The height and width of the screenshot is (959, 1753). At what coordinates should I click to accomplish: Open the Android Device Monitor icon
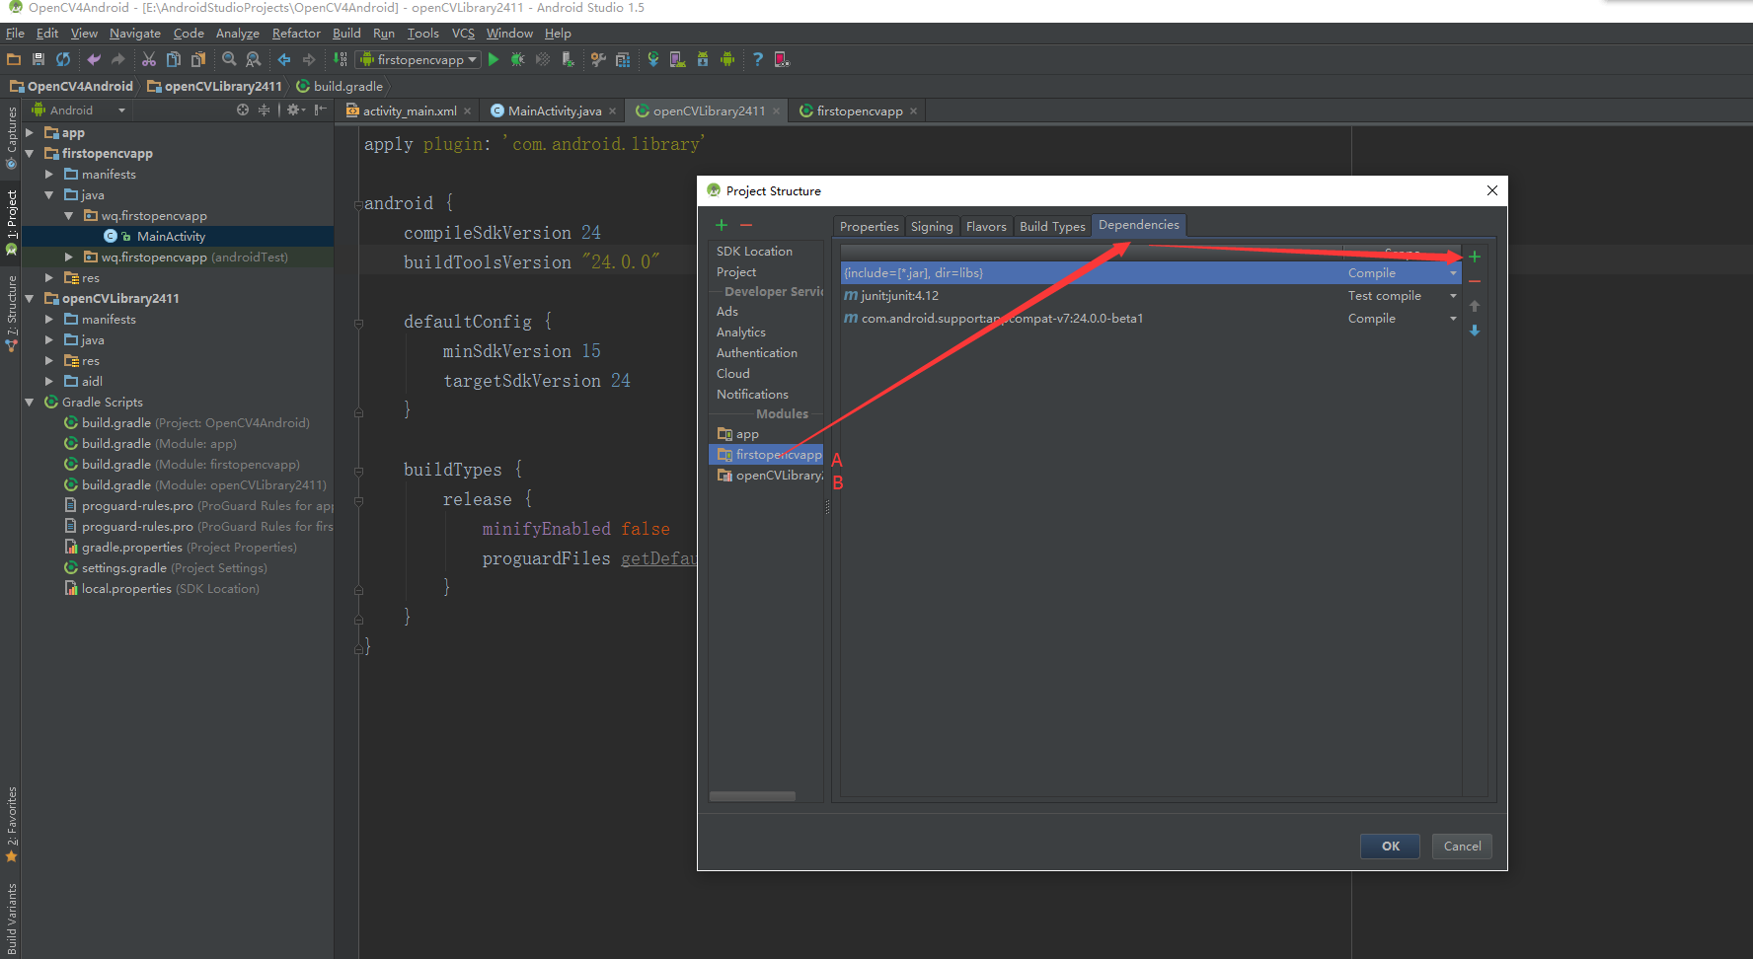[x=727, y=59]
